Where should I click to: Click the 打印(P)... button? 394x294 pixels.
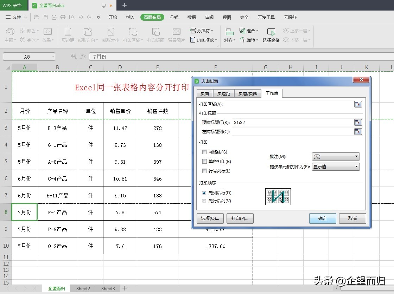(x=240, y=218)
